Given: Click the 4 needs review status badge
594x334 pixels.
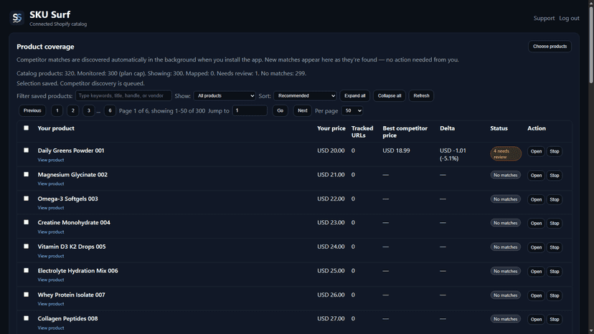Looking at the screenshot, I should point(506,154).
